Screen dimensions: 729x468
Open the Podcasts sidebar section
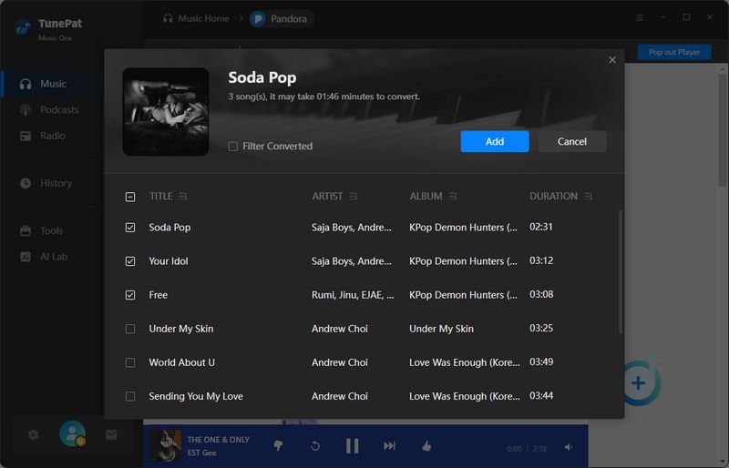pos(59,110)
